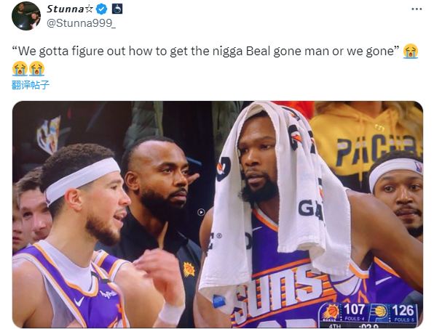Click the Pacers logo on the scoreboard
The width and height of the screenshot is (434, 329).
pyautogui.click(x=379, y=312)
